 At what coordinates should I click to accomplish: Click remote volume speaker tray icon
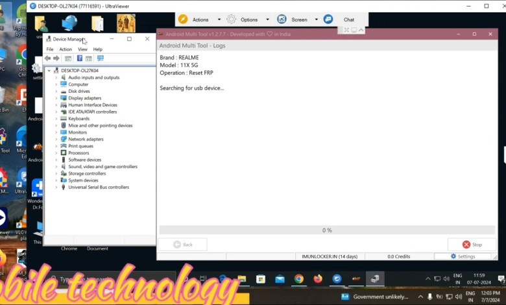tap(446, 278)
